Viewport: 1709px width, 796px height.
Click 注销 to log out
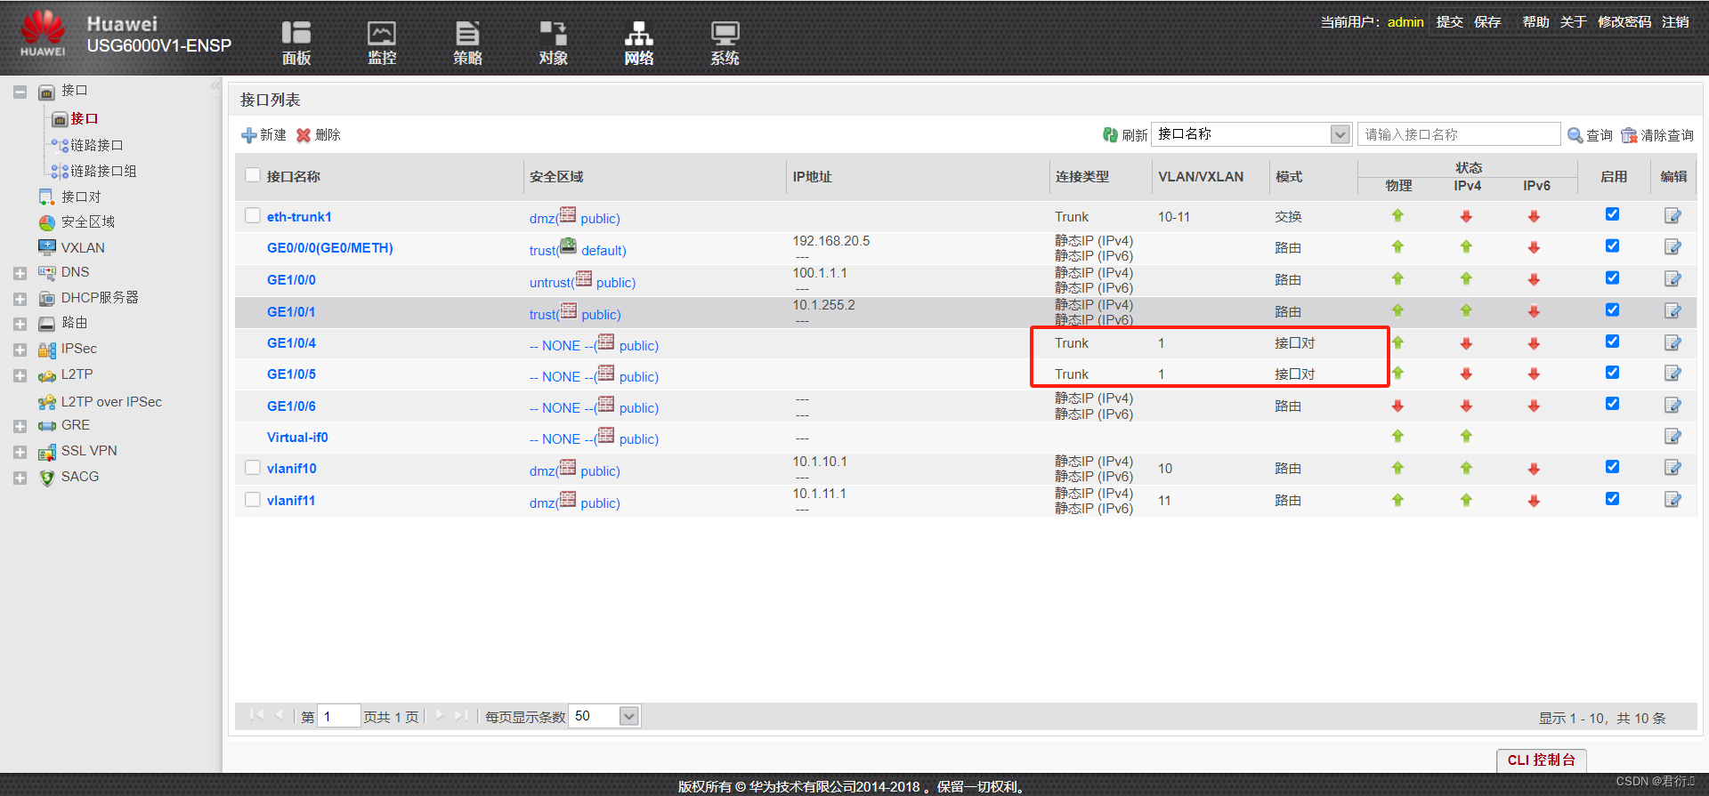pos(1675,21)
